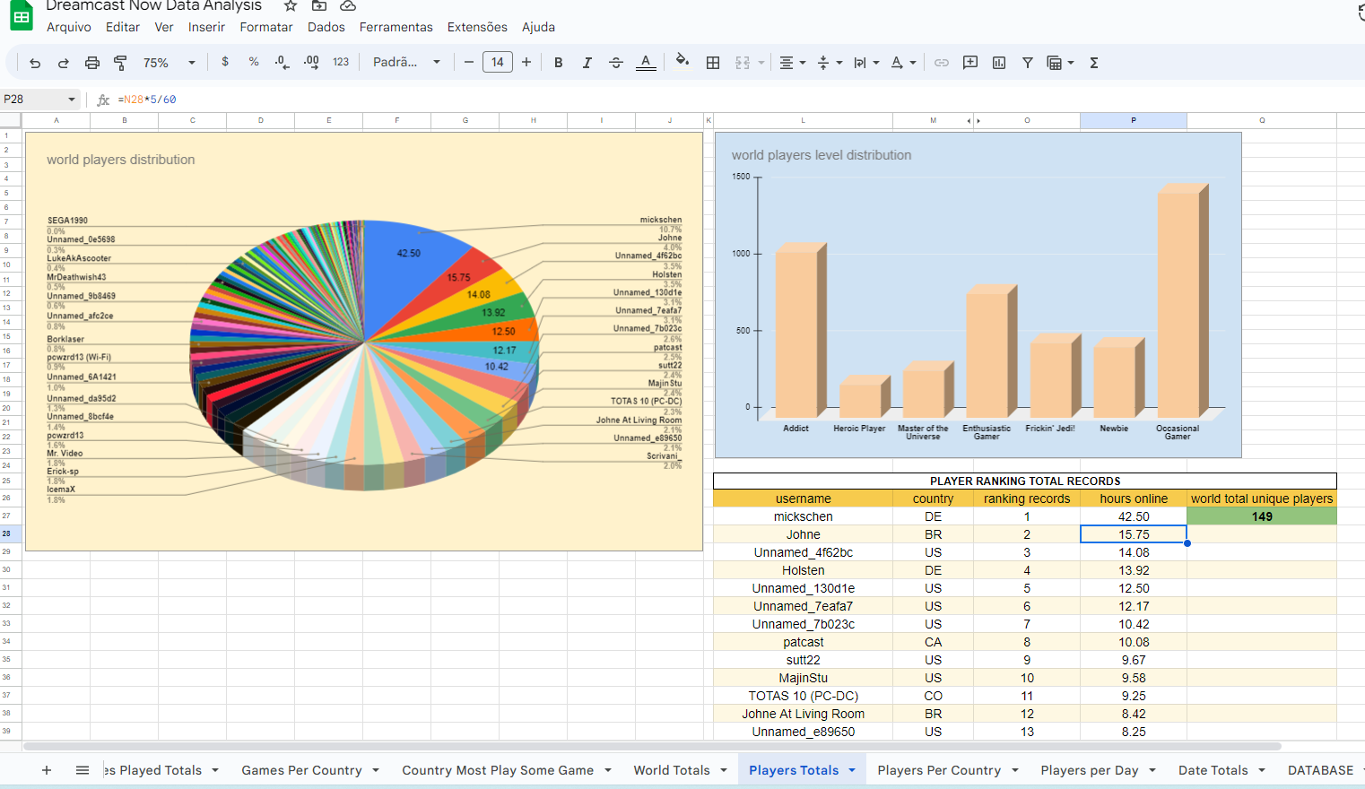Click the functions sigma icon
The image size is (1365, 789).
click(x=1094, y=63)
